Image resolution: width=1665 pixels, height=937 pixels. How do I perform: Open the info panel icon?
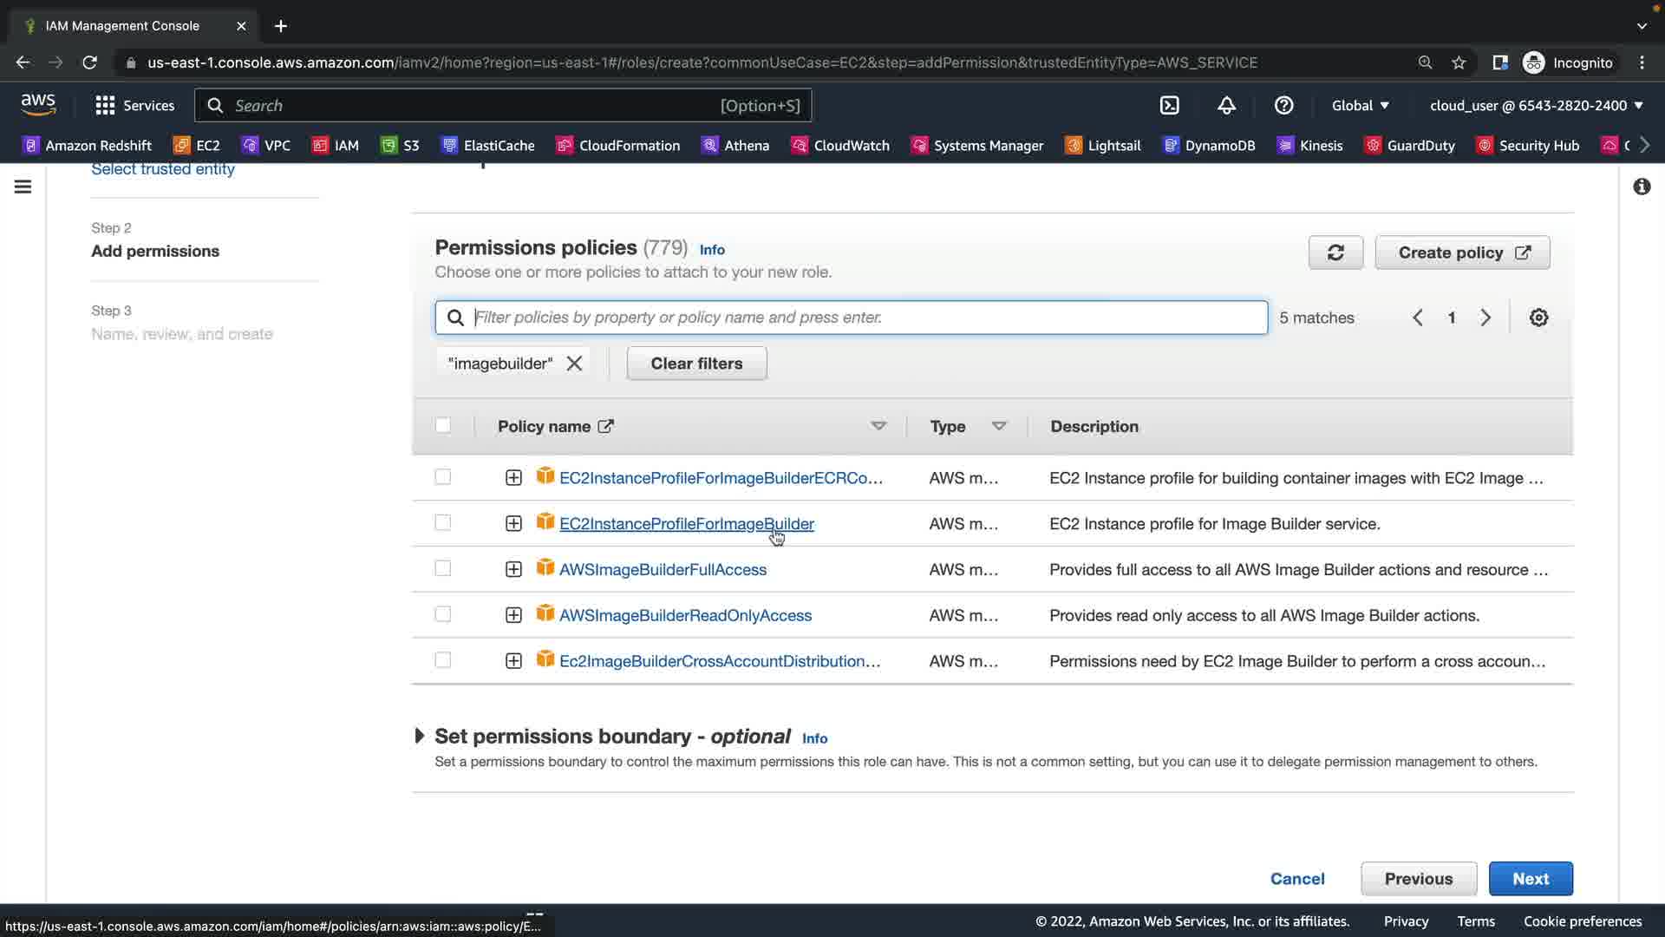1642,187
